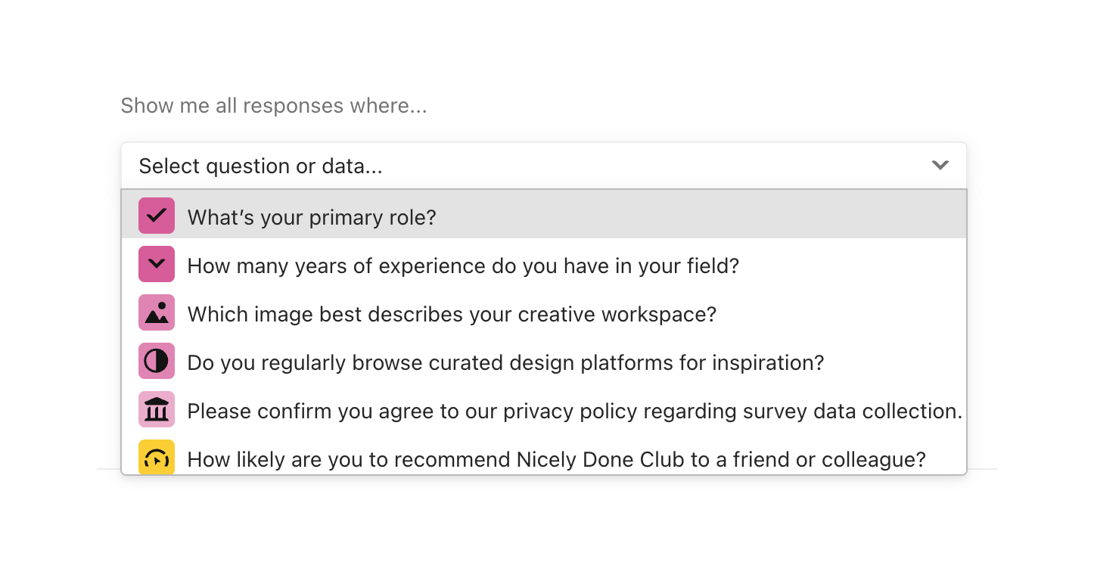
Task: Click the 'Select question or data...' placeholder text
Action: (x=260, y=166)
